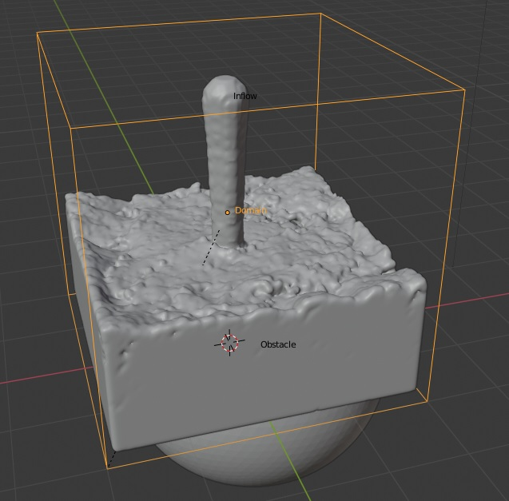This screenshot has width=509, height=501.
Task: Select the orange Domain origin dot
Action: pyautogui.click(x=227, y=213)
